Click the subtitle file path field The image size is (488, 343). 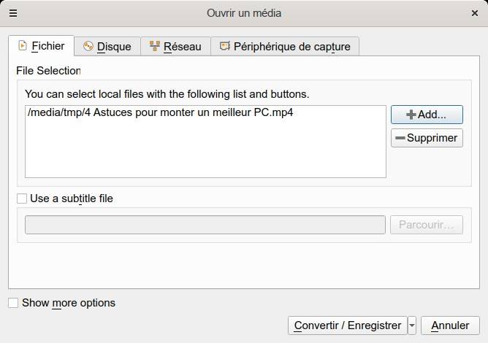[205, 225]
